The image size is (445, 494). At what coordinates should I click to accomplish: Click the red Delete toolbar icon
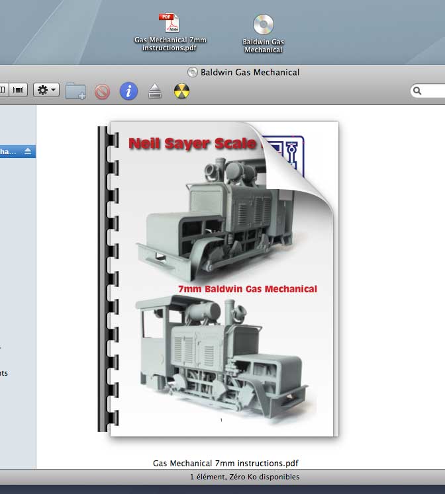click(102, 92)
